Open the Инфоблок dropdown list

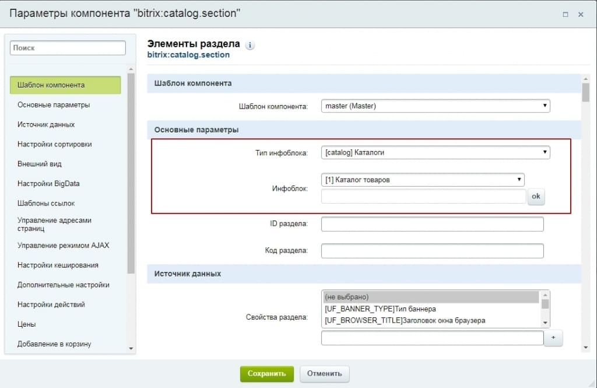(423, 180)
